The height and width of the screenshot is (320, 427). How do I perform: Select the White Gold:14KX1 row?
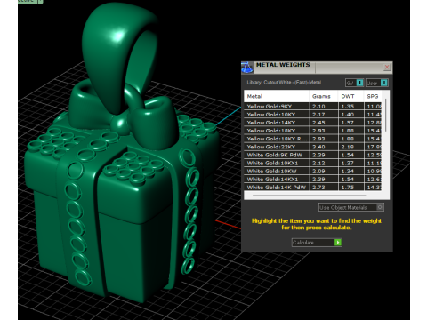point(313,180)
